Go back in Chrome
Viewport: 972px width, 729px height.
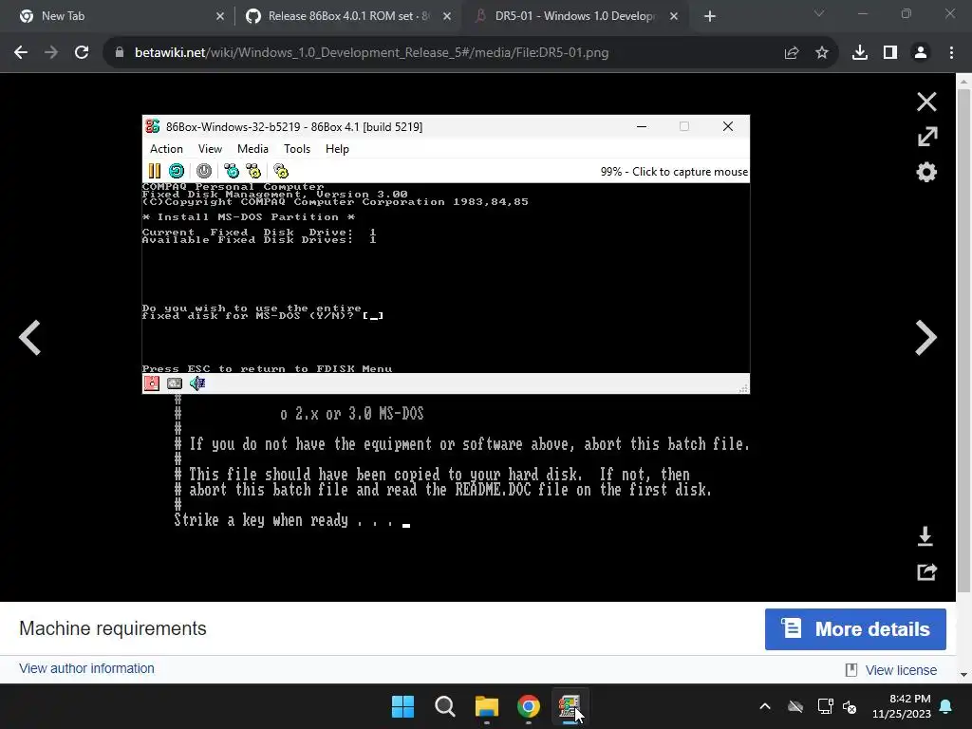(21, 53)
